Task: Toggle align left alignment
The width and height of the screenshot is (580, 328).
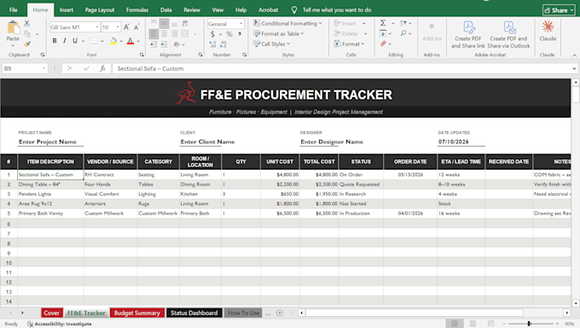Action: pyautogui.click(x=154, y=34)
